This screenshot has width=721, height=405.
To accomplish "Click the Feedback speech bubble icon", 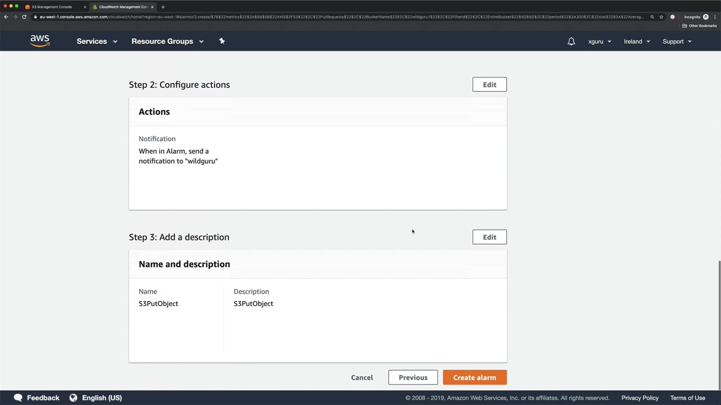I will pos(18,398).
